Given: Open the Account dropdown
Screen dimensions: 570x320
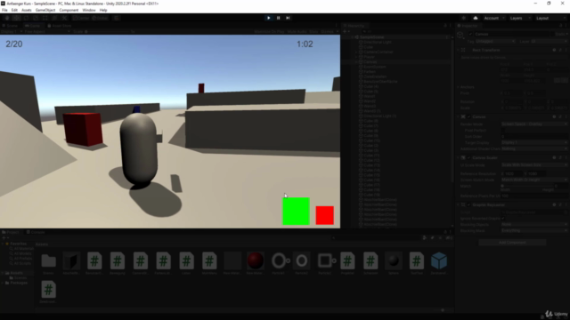Looking at the screenshot, I should click(493, 18).
